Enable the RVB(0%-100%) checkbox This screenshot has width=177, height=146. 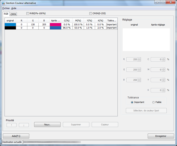(x=28, y=13)
